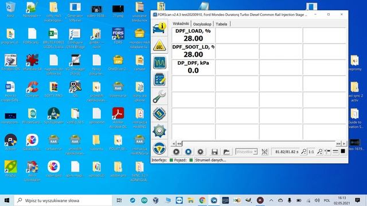Select the OneDrive zip archive desktop icon
Image resolution: width=367 pixels, height=206 pixels.
coord(118,62)
